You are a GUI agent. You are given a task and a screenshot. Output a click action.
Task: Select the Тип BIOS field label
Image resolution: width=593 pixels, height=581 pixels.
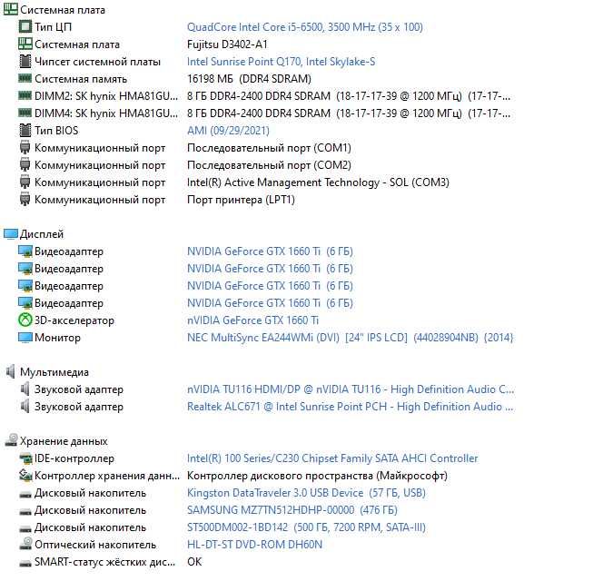[56, 131]
